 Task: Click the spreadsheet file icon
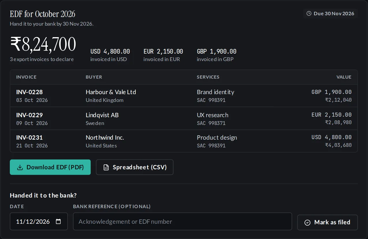click(106, 167)
